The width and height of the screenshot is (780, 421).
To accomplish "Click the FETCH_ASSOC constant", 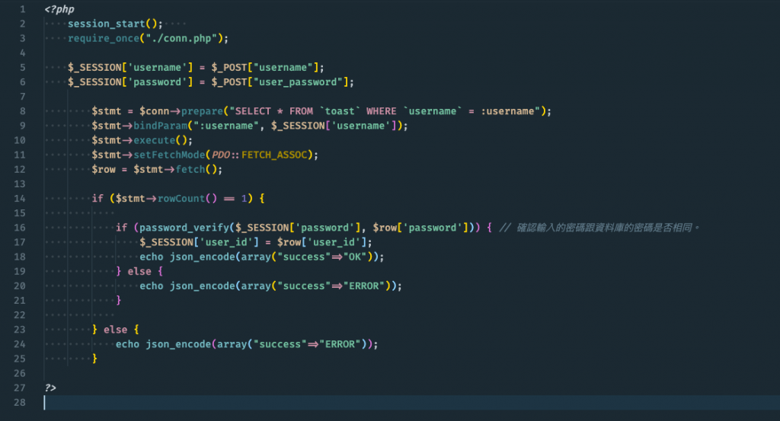I will tap(274, 155).
